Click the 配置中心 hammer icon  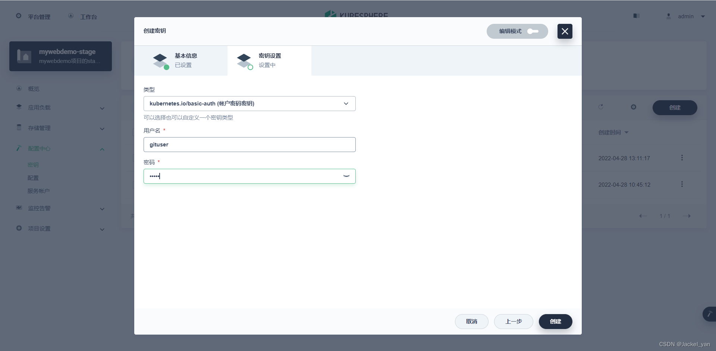tap(19, 148)
